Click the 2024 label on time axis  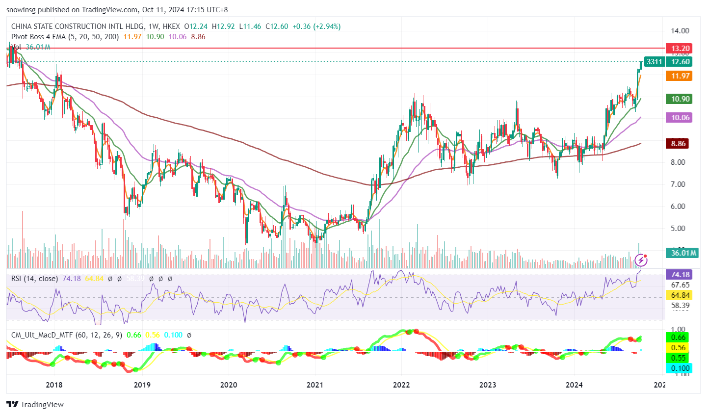575,385
